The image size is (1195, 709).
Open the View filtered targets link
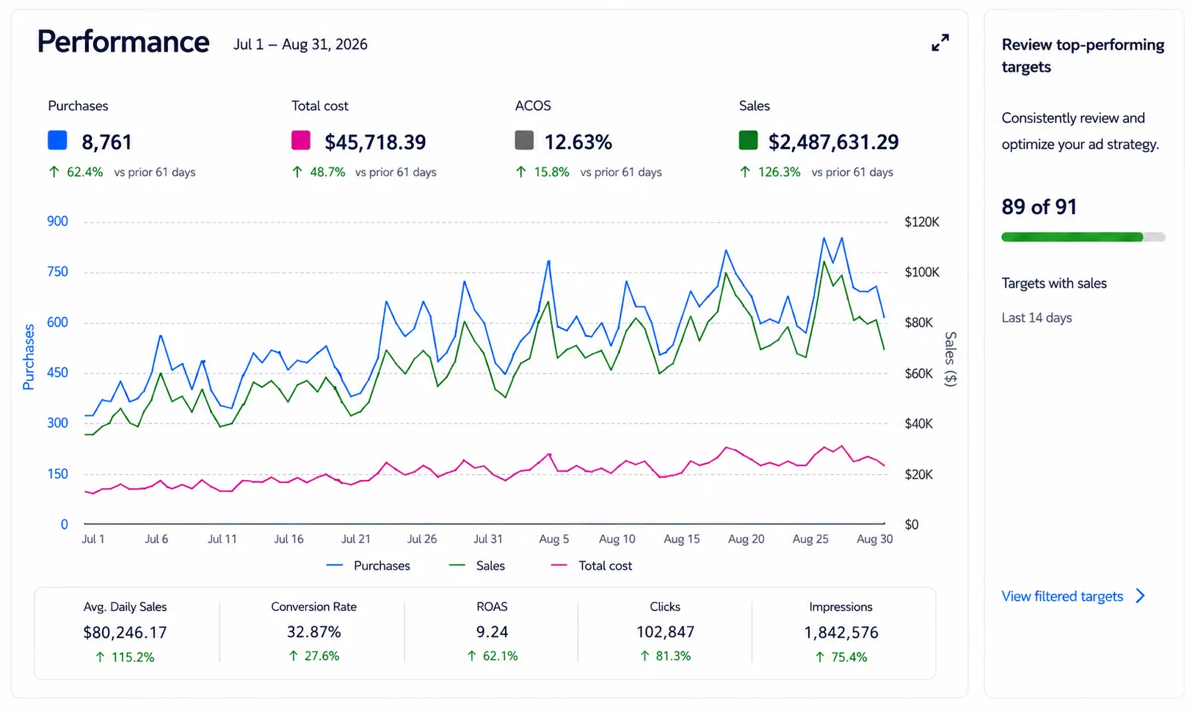click(x=1062, y=596)
